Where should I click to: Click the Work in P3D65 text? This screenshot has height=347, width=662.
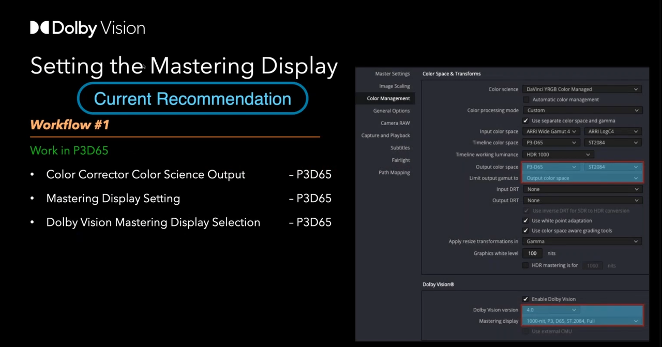coord(69,150)
